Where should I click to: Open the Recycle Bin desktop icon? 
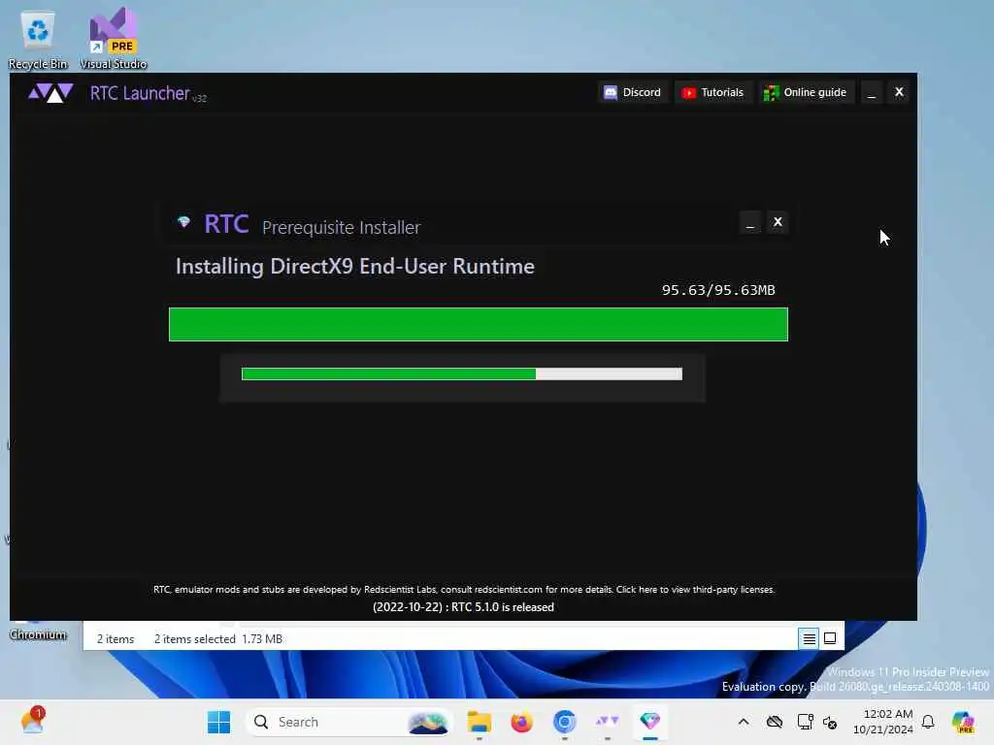38,39
